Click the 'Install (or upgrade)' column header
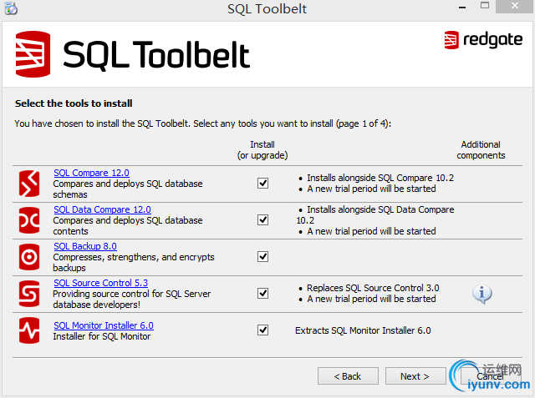The image size is (535, 398). coord(262,150)
